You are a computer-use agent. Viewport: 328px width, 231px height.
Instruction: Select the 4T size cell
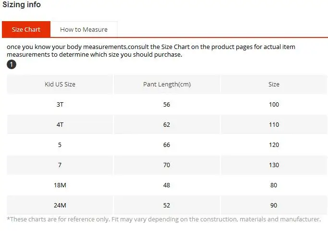(x=60, y=124)
